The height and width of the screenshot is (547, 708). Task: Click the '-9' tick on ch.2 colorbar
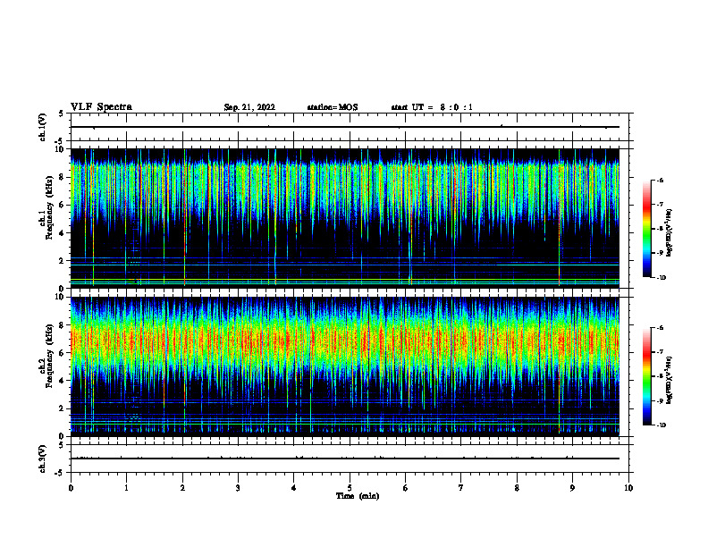[x=660, y=400]
